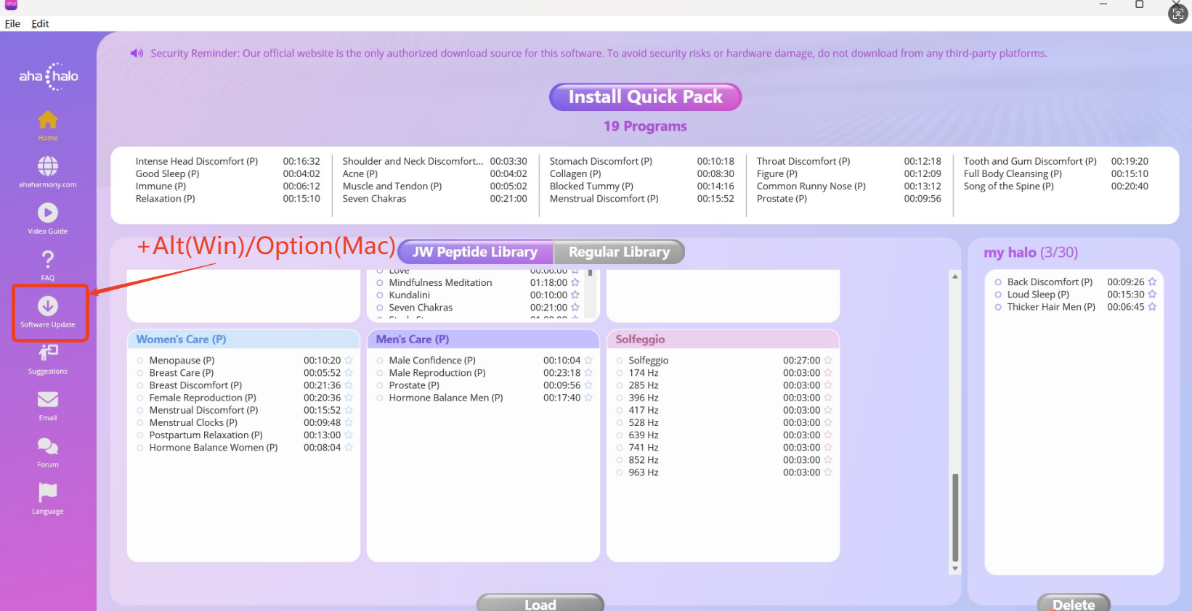Select the 528 Hz radio button

(619, 423)
